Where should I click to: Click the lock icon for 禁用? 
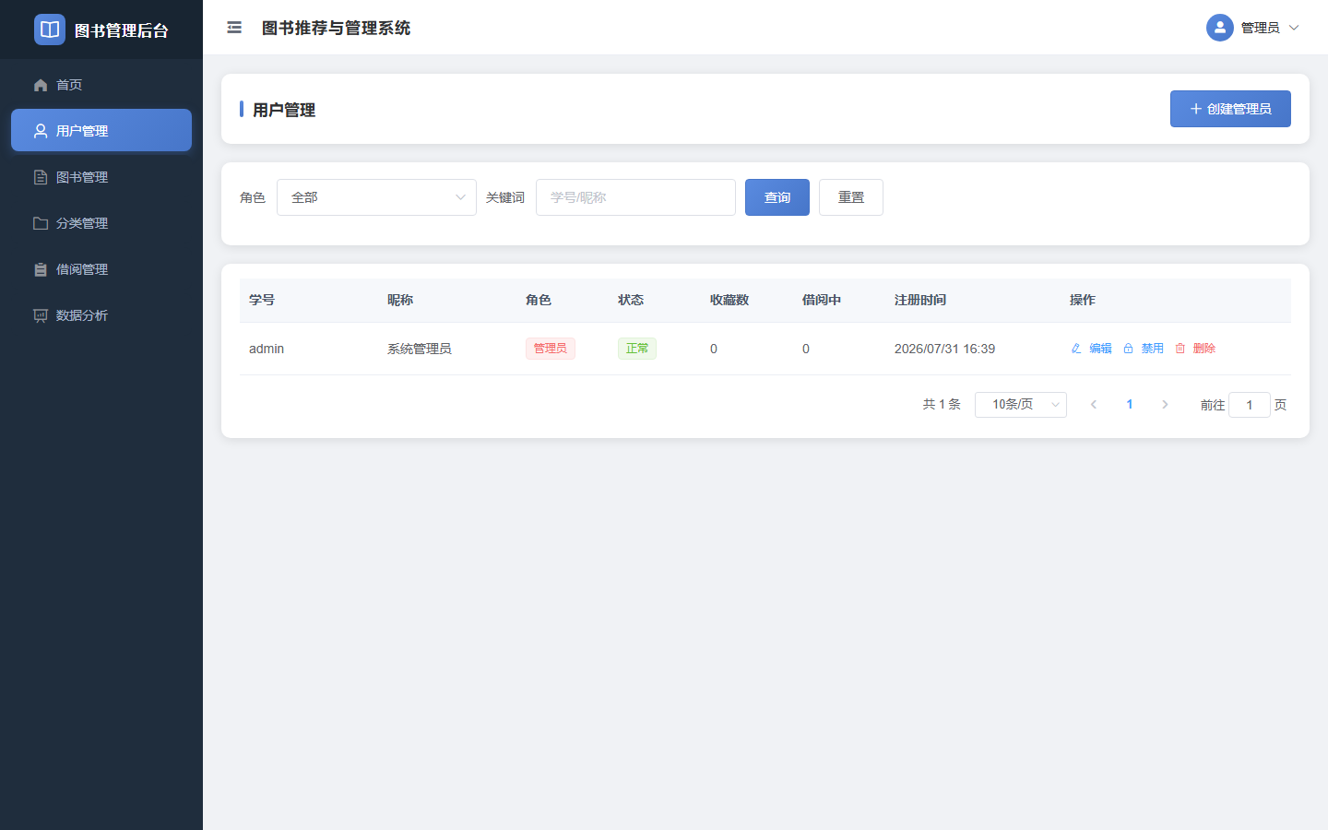pyautogui.click(x=1128, y=349)
